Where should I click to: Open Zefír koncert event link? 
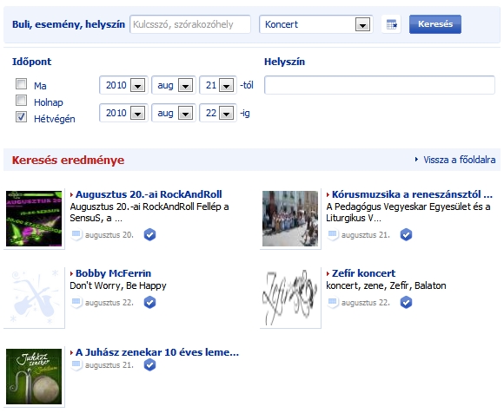pos(363,273)
